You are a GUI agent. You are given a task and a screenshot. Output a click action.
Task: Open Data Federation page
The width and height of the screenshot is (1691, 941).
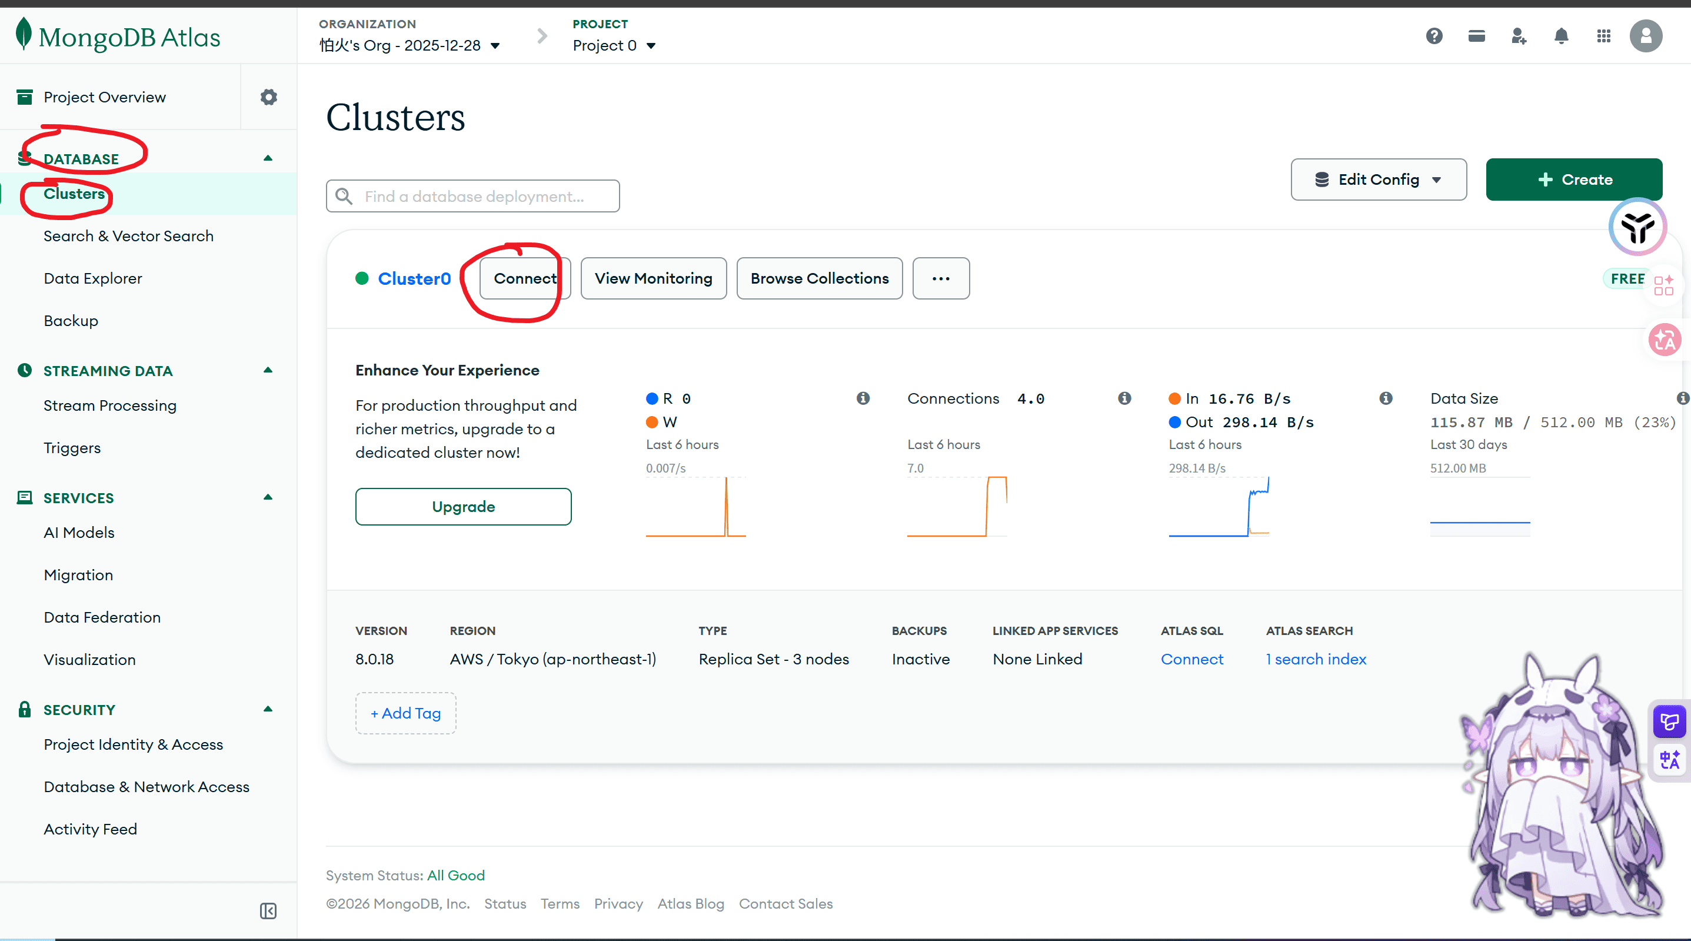pos(102,617)
